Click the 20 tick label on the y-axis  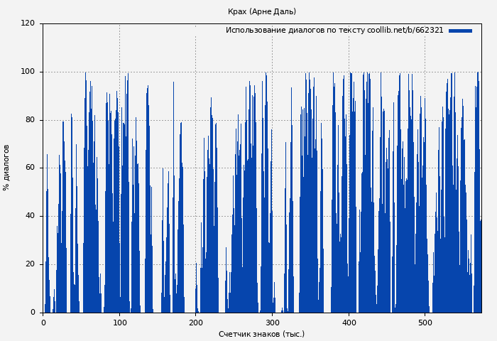(x=30, y=264)
